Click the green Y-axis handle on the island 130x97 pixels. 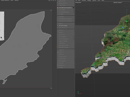coord(126,21)
